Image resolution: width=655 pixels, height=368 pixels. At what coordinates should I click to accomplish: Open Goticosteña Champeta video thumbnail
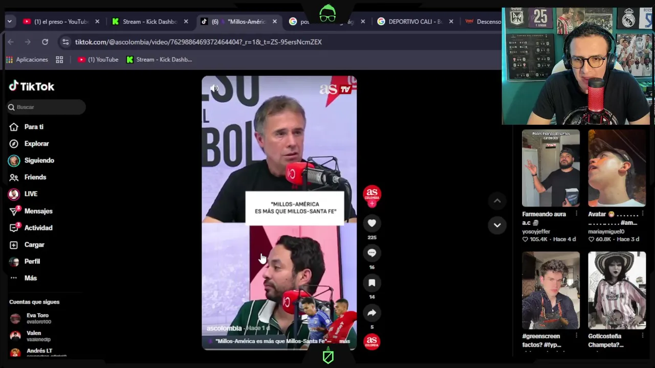pos(617,290)
